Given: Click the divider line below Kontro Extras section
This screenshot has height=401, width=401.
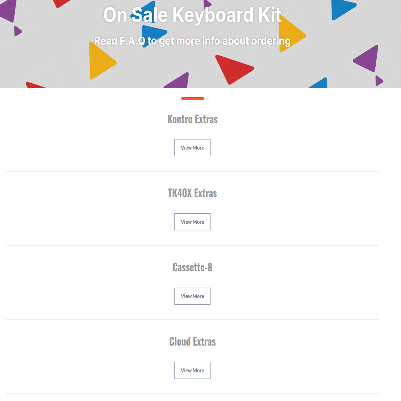Looking at the screenshot, I should pyautogui.click(x=192, y=171).
